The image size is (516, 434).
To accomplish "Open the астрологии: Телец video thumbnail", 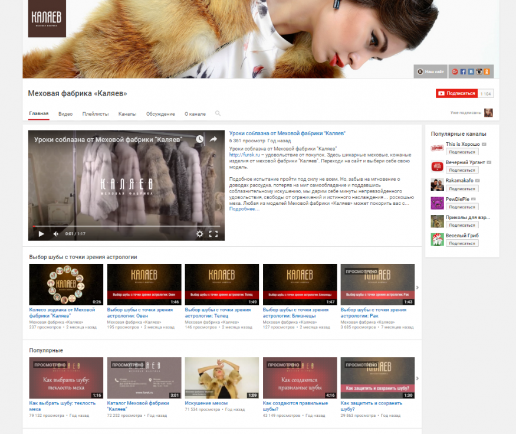I will click(x=222, y=285).
